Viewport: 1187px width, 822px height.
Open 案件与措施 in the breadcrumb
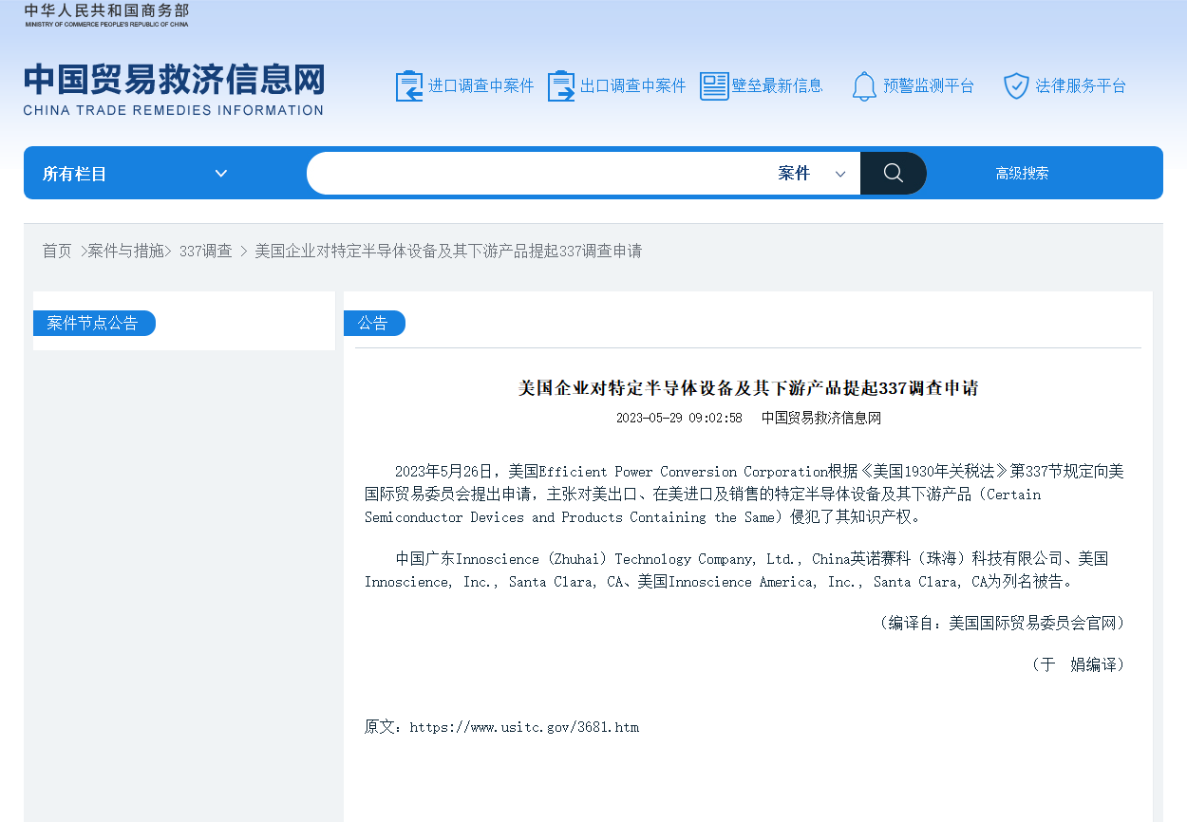125,252
